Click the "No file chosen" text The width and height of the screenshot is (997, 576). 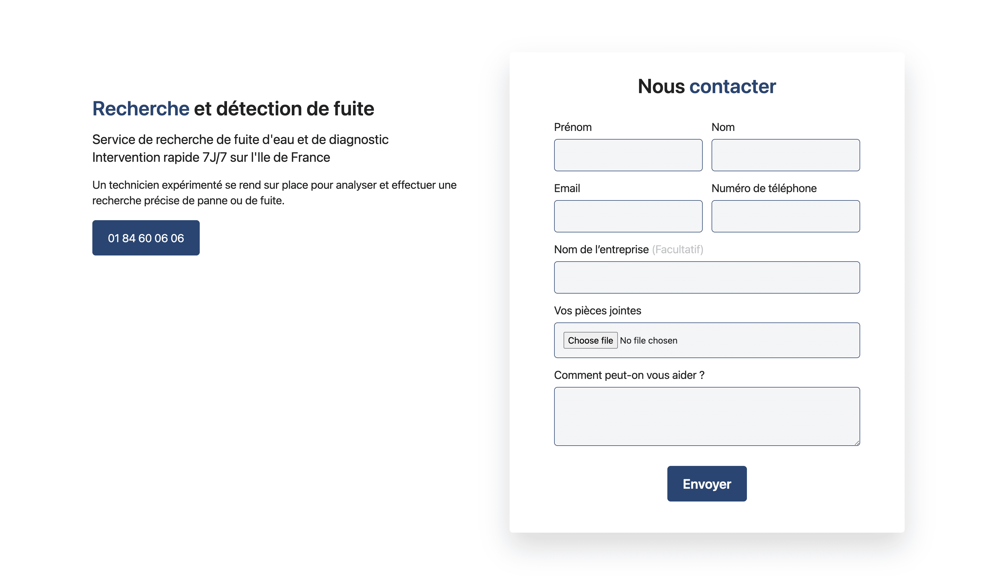coord(648,340)
